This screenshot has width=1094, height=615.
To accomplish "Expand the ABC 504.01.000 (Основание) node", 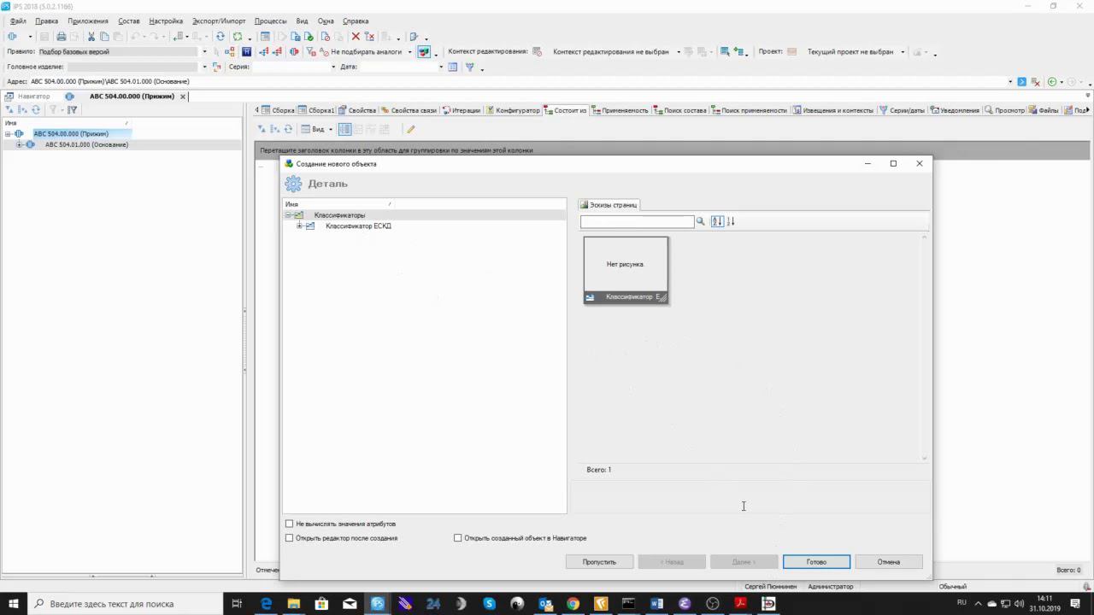I will [x=20, y=144].
